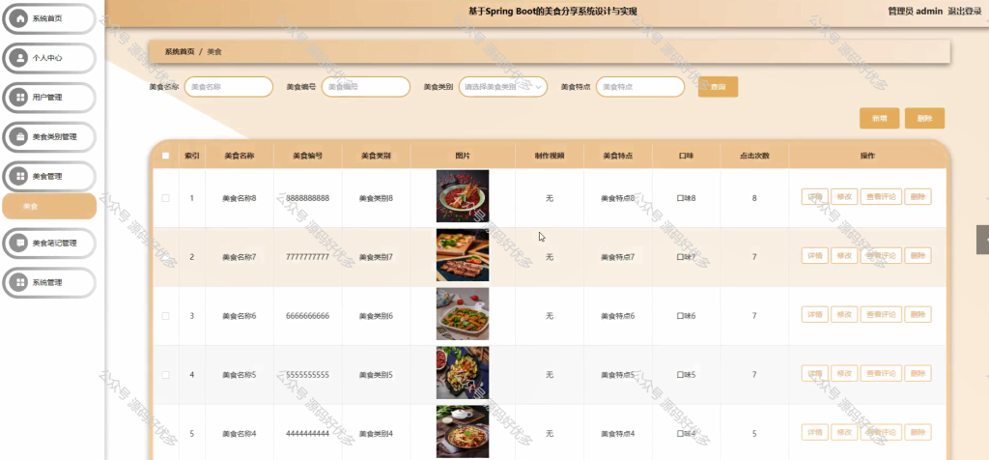Toggle the select-all checkbox in table header

point(166,156)
